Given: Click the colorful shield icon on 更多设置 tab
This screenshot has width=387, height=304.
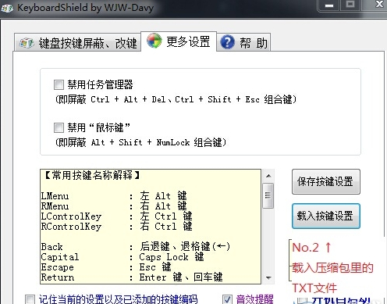Looking at the screenshot, I should (x=154, y=41).
